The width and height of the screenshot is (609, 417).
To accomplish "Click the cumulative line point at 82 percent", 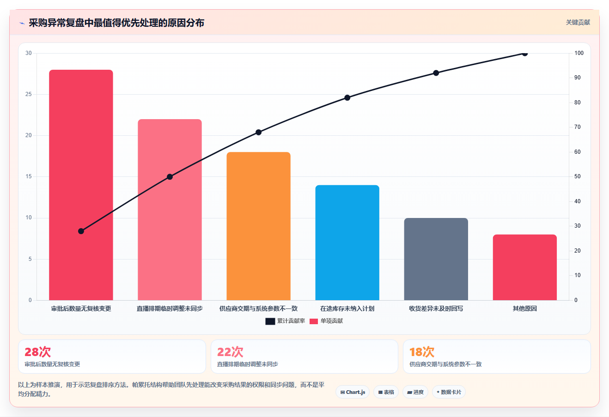I will (x=347, y=98).
